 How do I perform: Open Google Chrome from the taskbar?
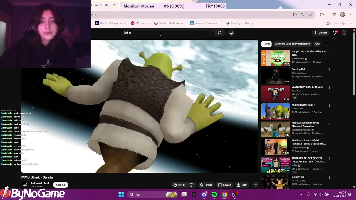[x=224, y=194]
